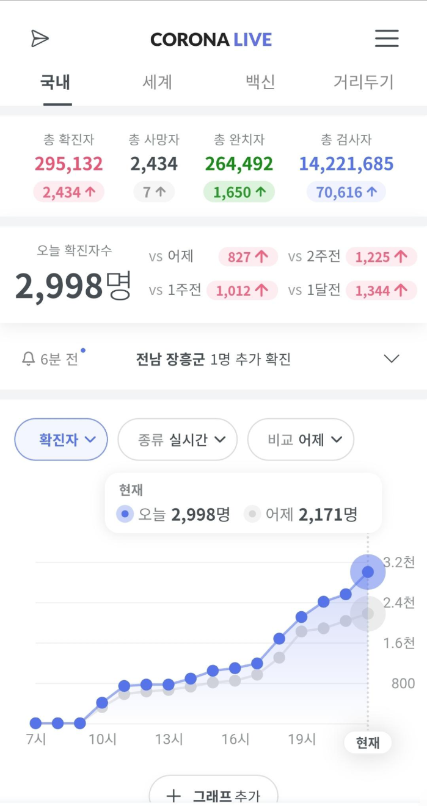The image size is (427, 806).
Task: Open the 확진자 dropdown
Action: [60, 439]
